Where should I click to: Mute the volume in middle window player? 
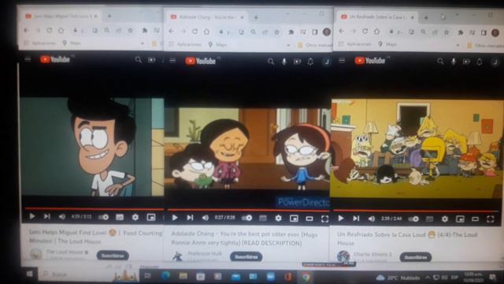(x=205, y=218)
